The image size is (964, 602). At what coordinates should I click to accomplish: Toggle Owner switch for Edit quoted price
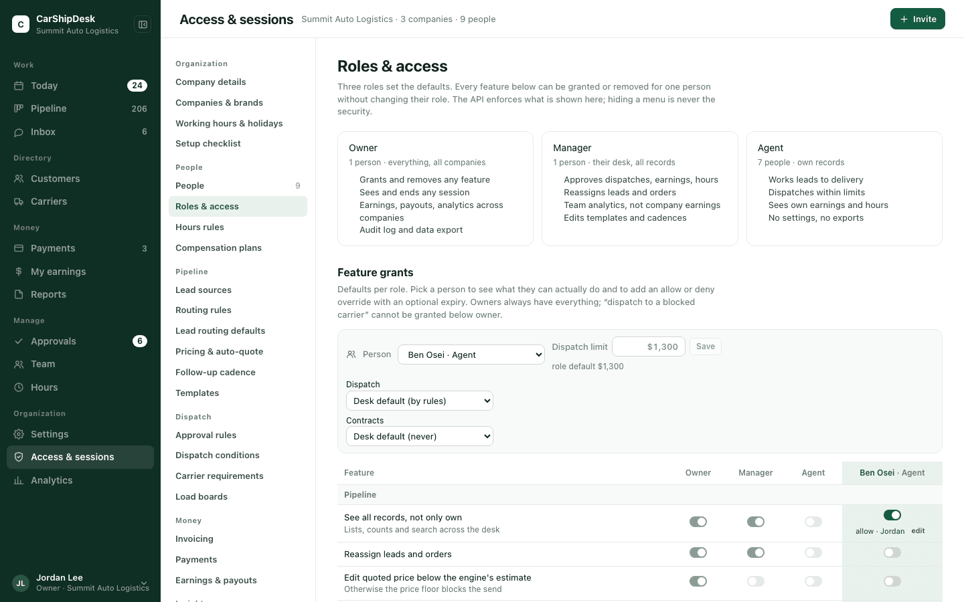click(698, 581)
